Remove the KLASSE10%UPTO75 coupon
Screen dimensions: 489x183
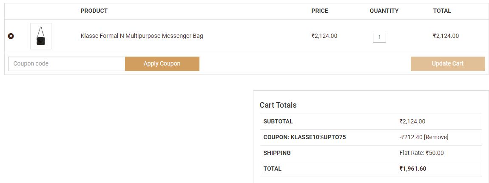pyautogui.click(x=436, y=137)
